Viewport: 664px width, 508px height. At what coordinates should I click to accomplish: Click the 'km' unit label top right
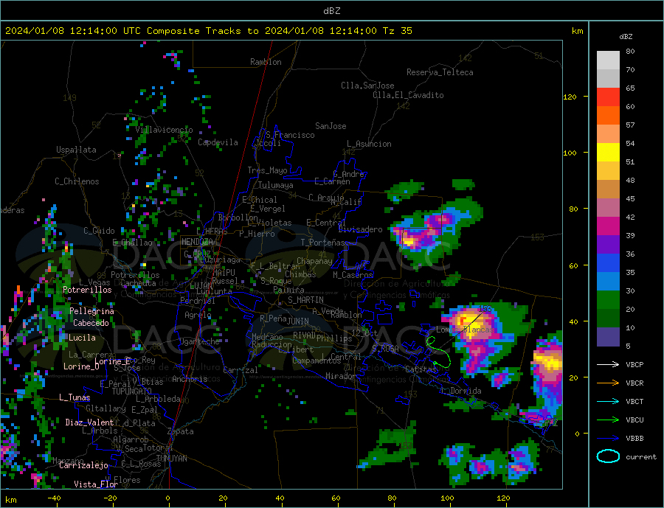[578, 31]
